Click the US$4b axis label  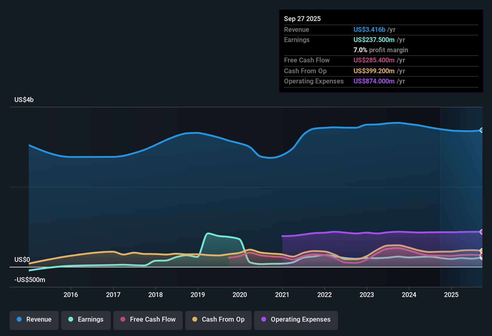(x=24, y=99)
